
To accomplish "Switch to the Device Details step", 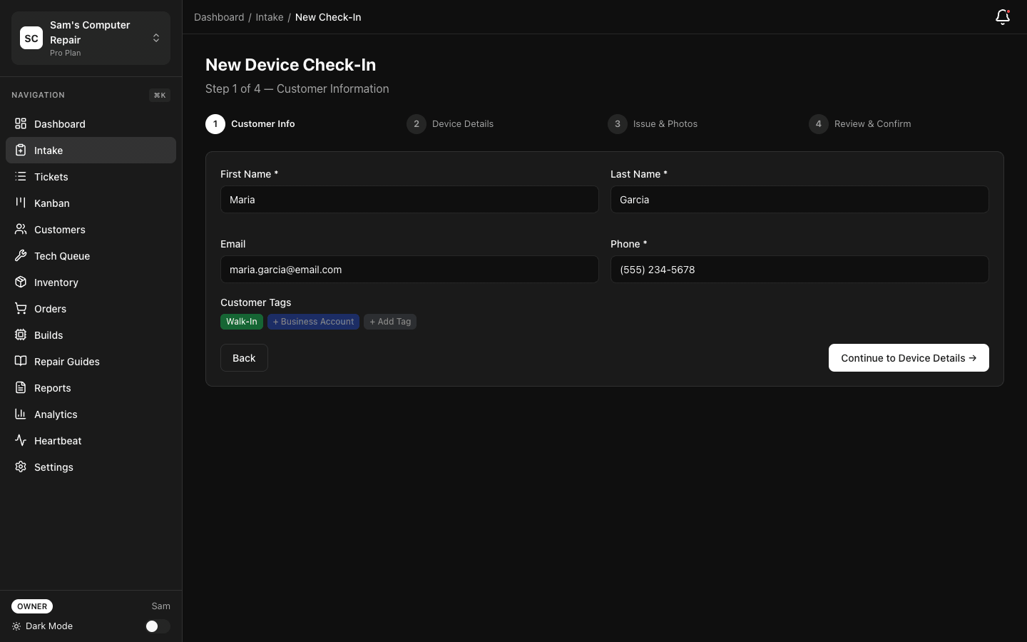I will click(450, 124).
